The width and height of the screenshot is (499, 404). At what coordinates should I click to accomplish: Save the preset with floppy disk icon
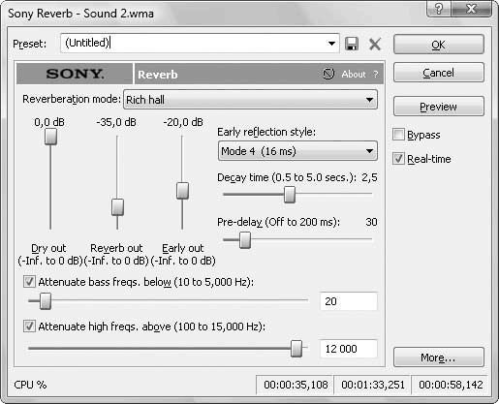click(352, 44)
